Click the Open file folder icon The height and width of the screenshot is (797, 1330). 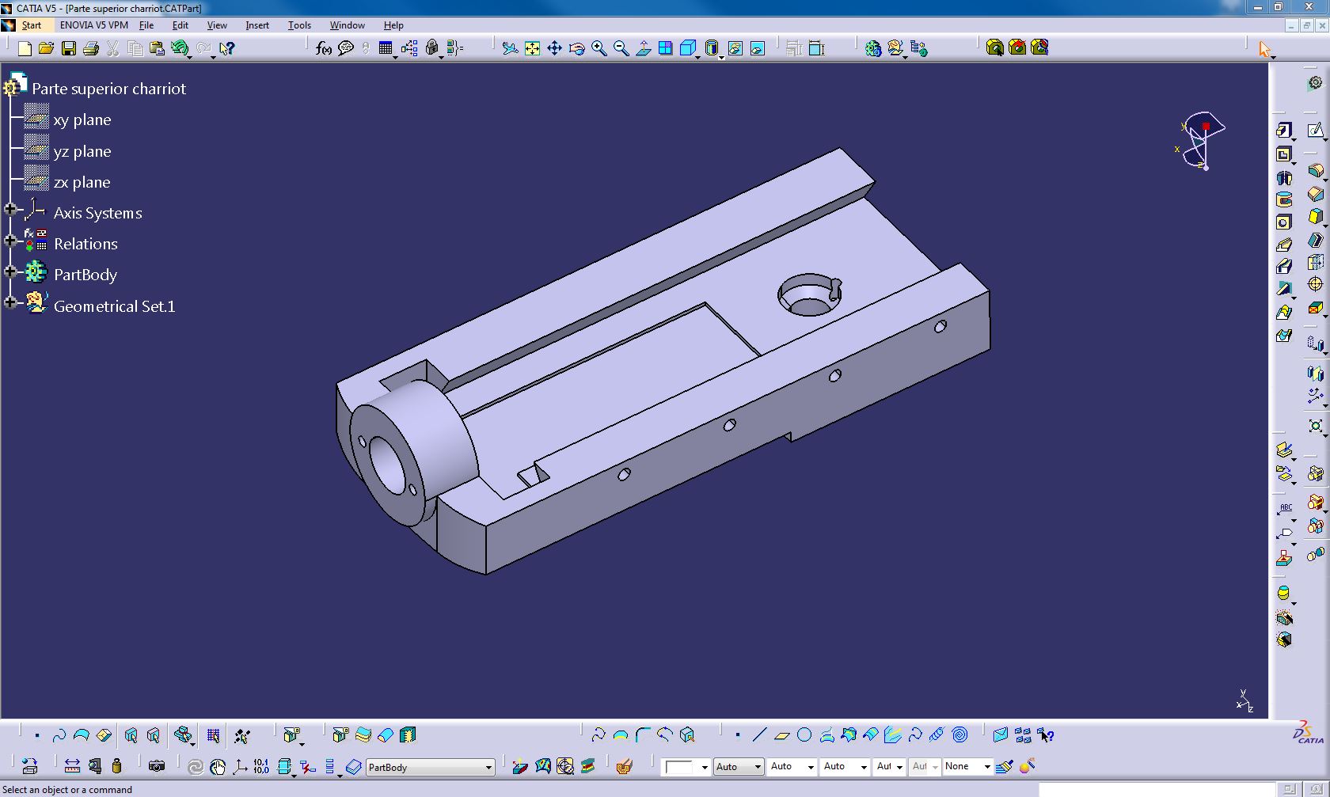(x=47, y=49)
